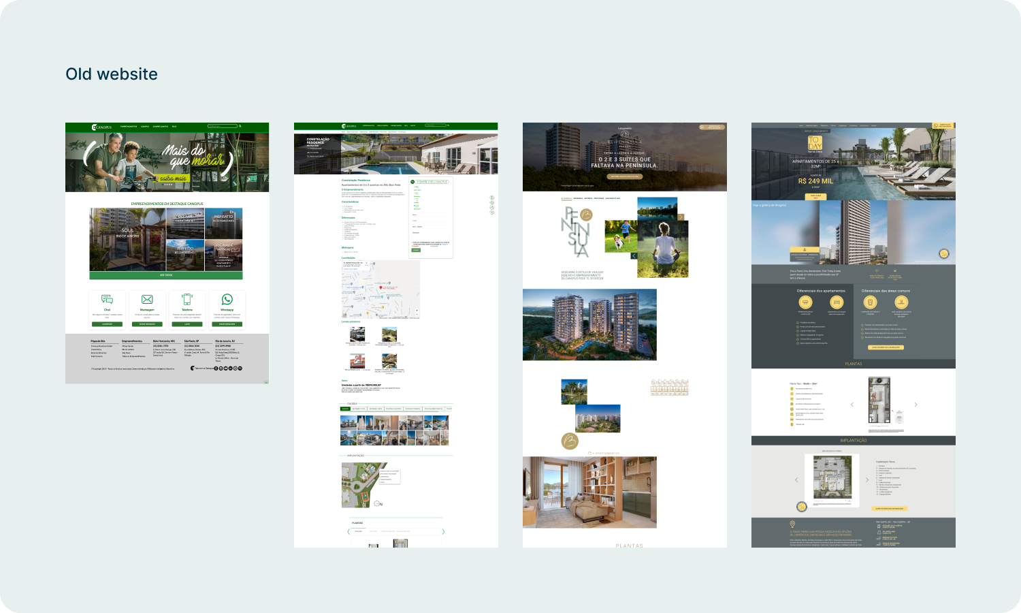Click the air conditioner feature icon
Viewport: 1021px width, 613px height.
coord(806,302)
